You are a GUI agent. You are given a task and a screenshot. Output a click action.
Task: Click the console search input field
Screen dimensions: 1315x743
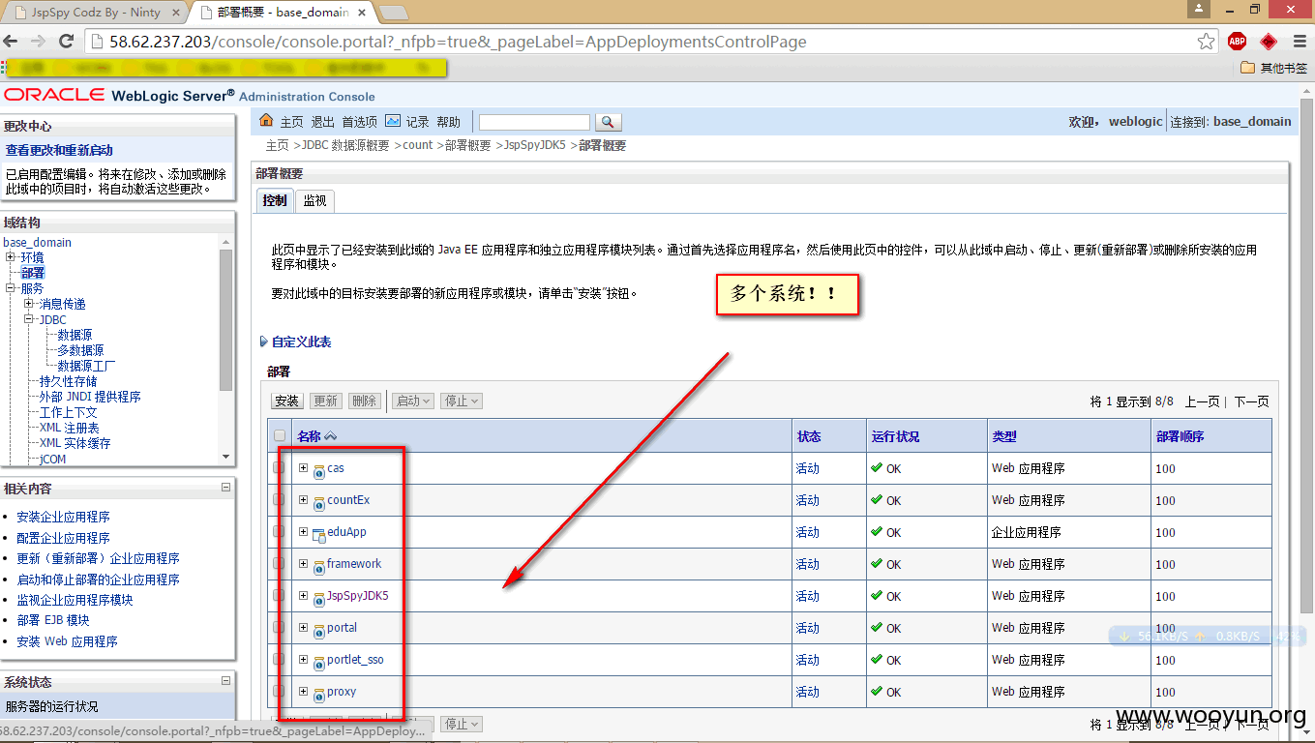click(534, 122)
